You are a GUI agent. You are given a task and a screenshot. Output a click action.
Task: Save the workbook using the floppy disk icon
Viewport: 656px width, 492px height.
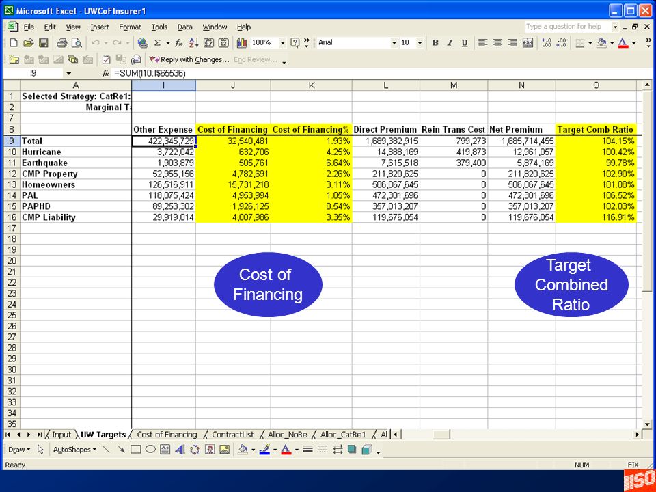click(44, 42)
